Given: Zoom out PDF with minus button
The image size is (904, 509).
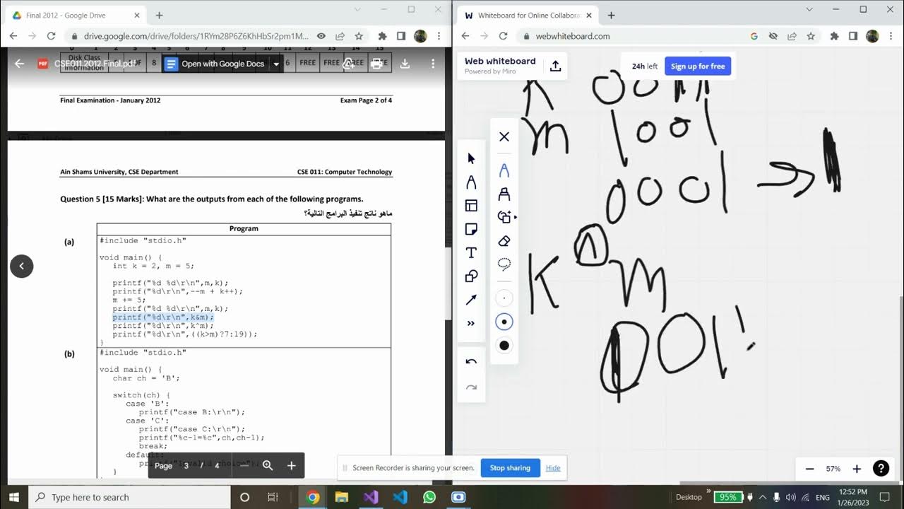Looking at the screenshot, I should coord(244,465).
